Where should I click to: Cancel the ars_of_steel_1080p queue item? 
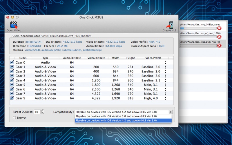[219, 37]
